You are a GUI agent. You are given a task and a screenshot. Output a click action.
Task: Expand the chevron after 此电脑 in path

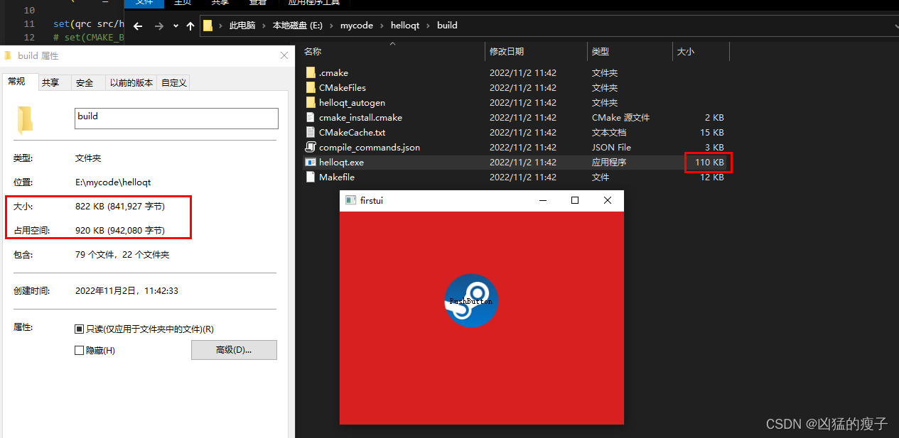pos(264,26)
